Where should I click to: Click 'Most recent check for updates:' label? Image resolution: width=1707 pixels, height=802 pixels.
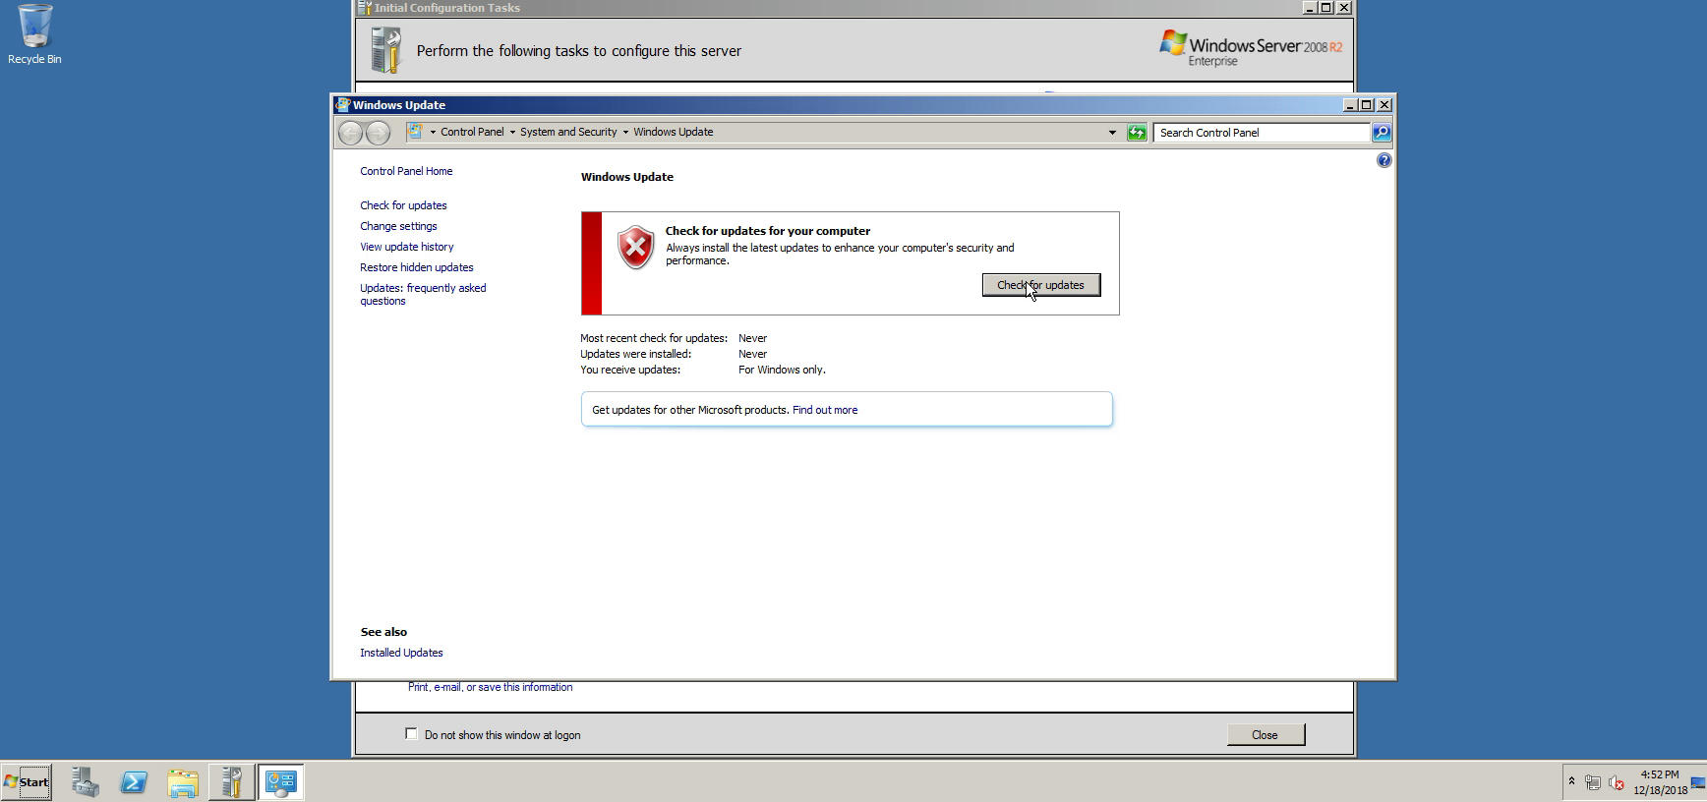click(x=654, y=338)
